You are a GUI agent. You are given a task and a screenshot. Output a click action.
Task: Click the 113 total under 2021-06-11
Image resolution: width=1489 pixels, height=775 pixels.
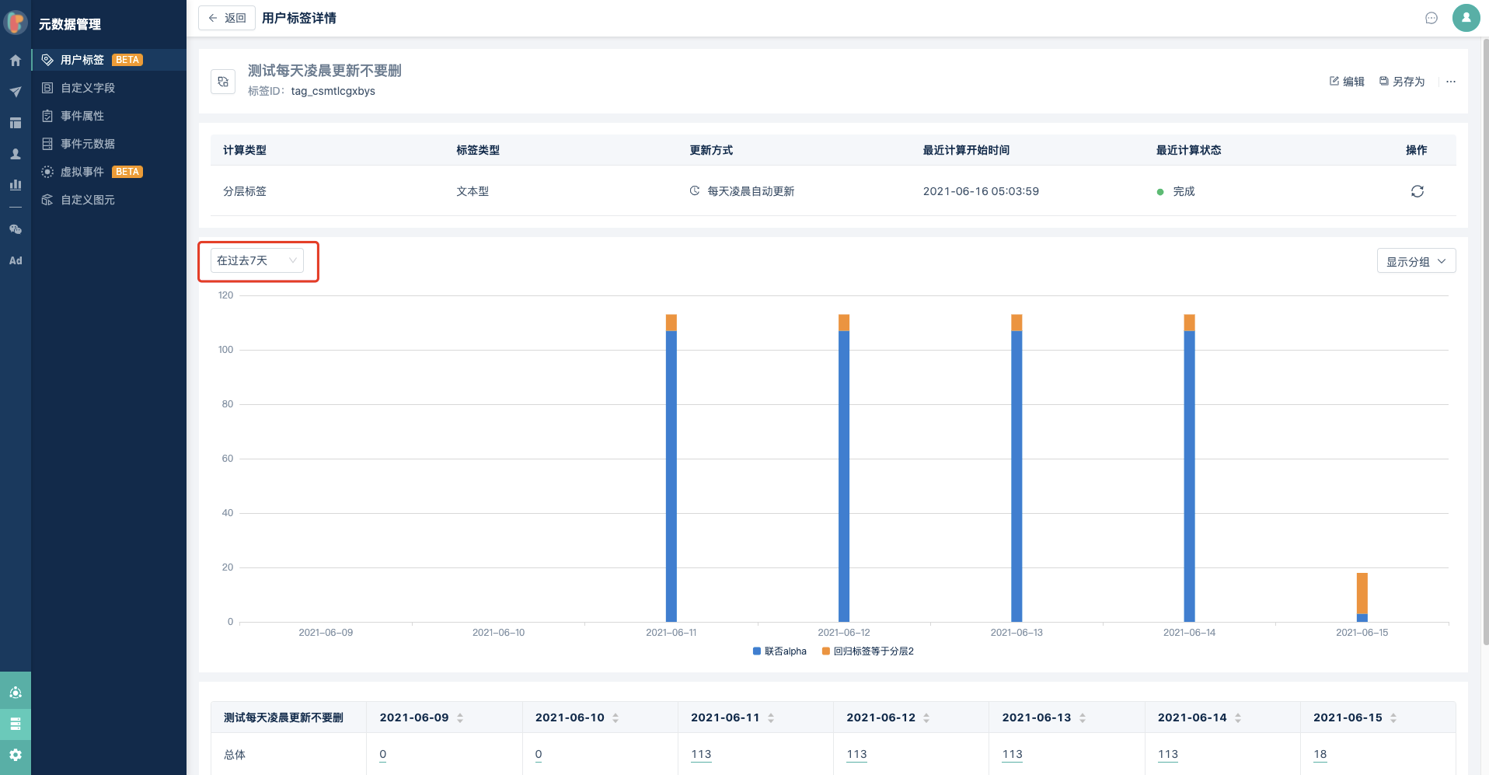pos(701,754)
